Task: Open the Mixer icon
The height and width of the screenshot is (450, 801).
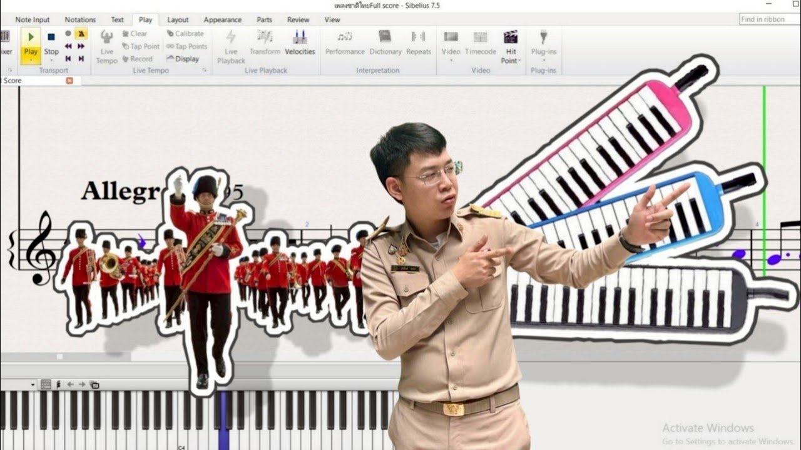Action: 5,42
